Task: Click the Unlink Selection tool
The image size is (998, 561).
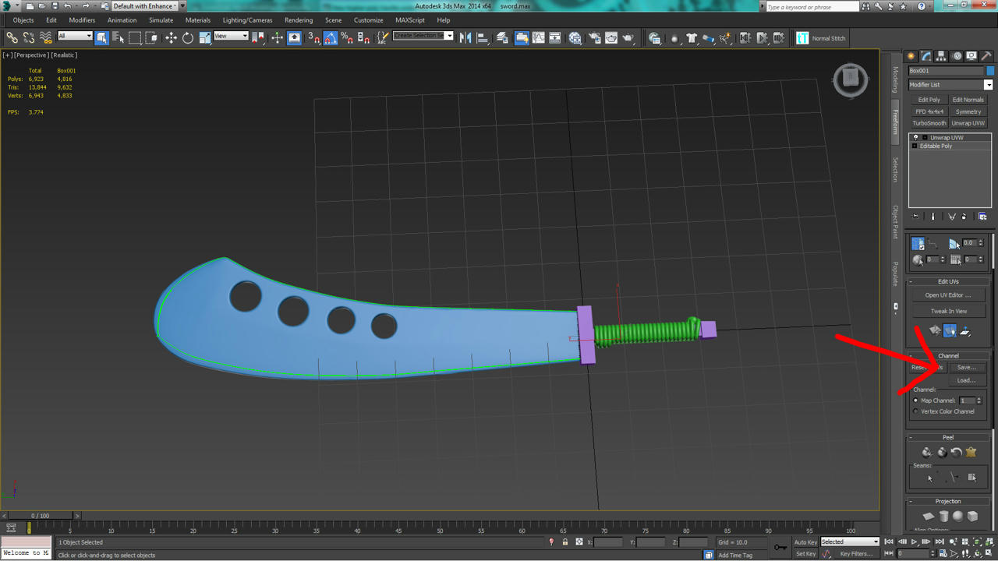Action: tap(29, 37)
